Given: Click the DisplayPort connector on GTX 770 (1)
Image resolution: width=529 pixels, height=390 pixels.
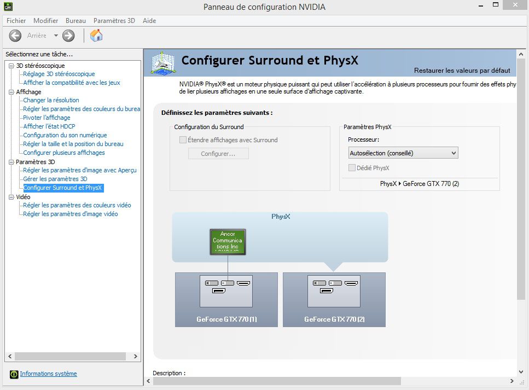Looking at the screenshot, I should pos(219,290).
